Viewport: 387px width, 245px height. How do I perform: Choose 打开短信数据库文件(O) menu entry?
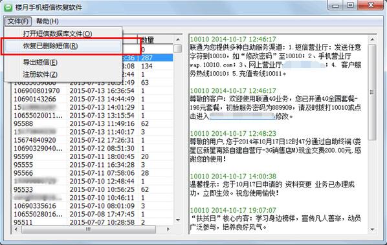pyautogui.click(x=58, y=34)
